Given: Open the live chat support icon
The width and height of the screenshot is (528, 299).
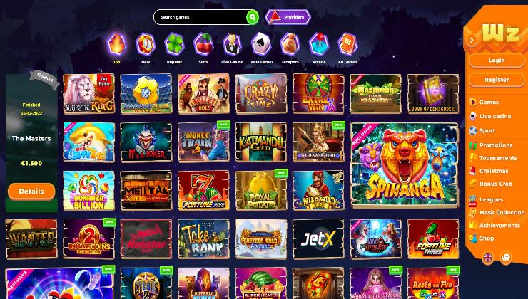Looking at the screenshot, I should click(506, 258).
